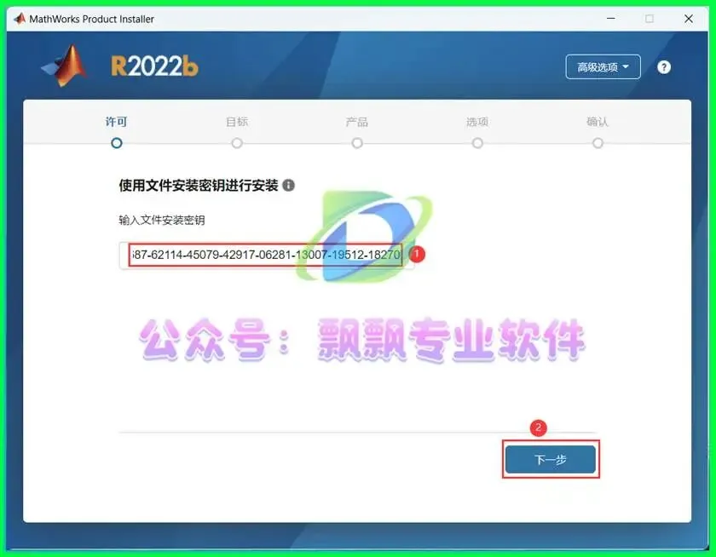716x557 pixels.
Task: Minimize the MathWorks Product Installer window
Action: tap(610, 19)
